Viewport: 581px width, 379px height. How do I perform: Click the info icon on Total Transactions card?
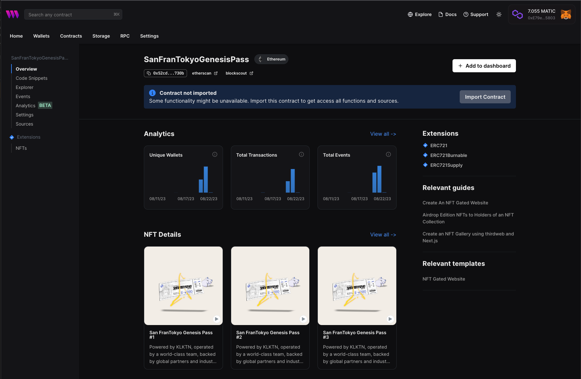301,154
